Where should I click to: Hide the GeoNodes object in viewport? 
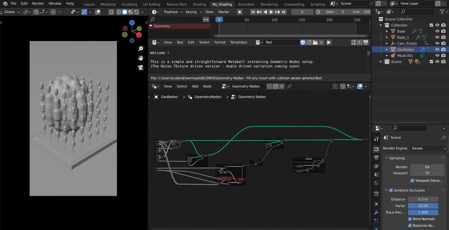click(x=437, y=49)
